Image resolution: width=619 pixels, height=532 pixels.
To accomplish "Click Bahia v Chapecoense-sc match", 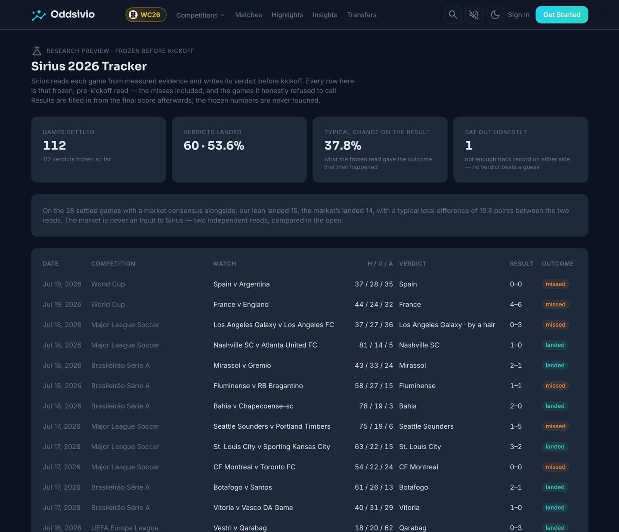I will pyautogui.click(x=253, y=406).
